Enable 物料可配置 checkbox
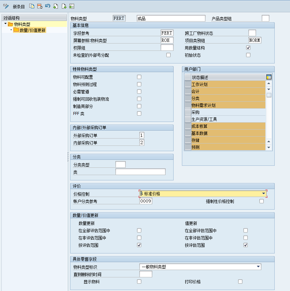Image resolution: width=290 pixels, height=291 pixels. coord(139,77)
